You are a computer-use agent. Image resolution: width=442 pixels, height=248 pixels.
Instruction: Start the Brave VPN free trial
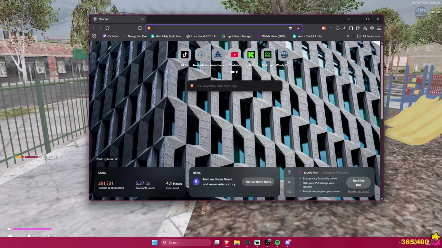click(358, 183)
